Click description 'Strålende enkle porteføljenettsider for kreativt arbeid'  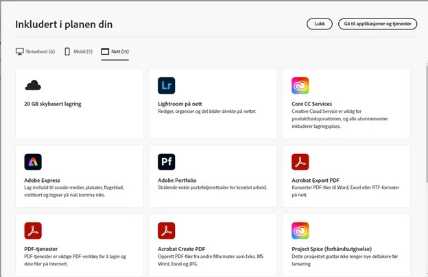tap(213, 187)
